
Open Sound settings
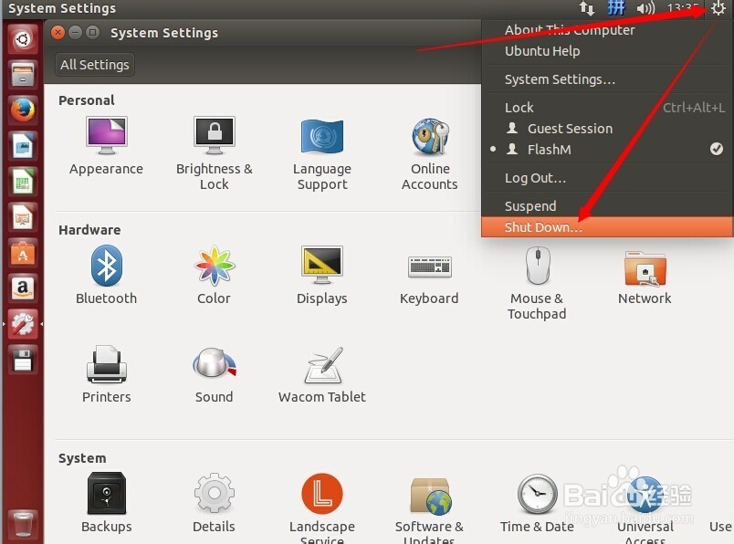[x=214, y=374]
